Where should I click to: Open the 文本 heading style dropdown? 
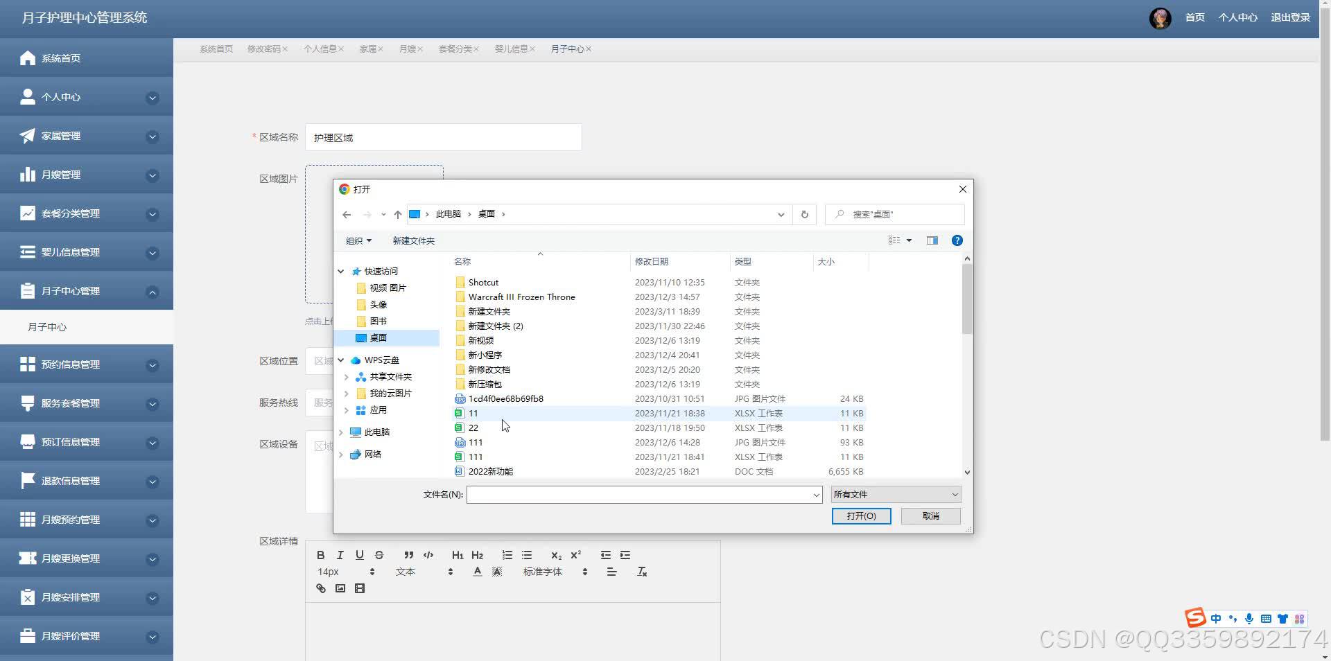click(424, 572)
